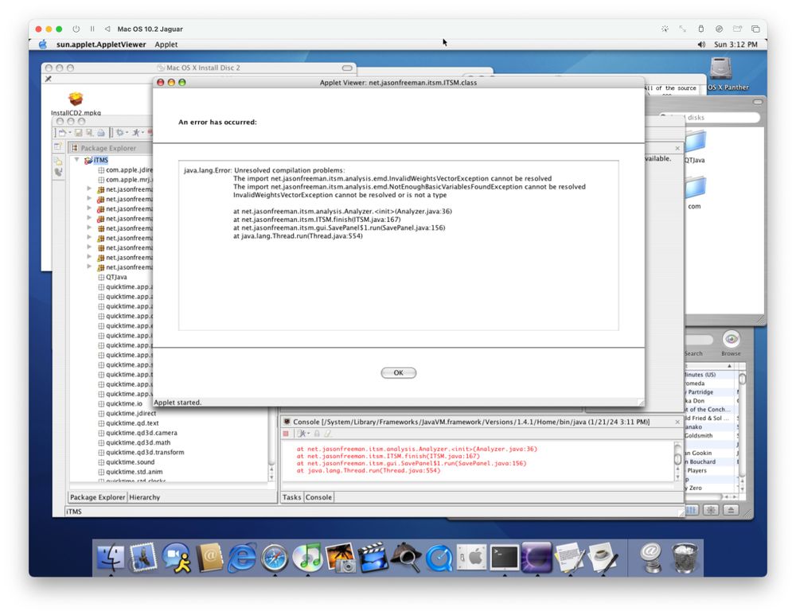Open System Preferences from the Dock
Image resolution: width=796 pixels, height=615 pixels.
click(471, 557)
